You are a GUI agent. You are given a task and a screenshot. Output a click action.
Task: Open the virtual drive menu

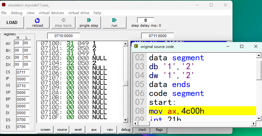[79, 13]
